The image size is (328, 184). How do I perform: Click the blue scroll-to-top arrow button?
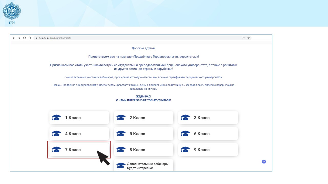[264, 162]
